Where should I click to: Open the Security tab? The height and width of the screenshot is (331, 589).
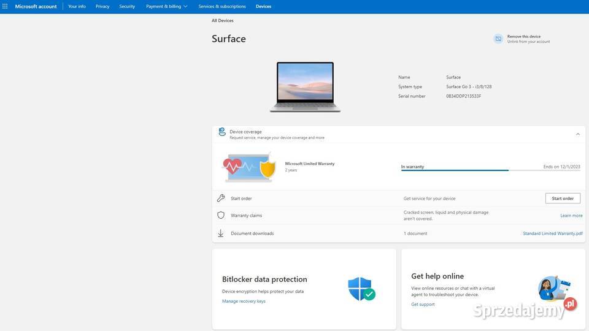click(x=127, y=6)
